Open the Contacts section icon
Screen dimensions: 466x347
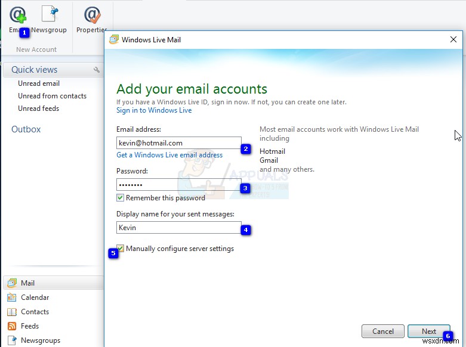tap(12, 312)
